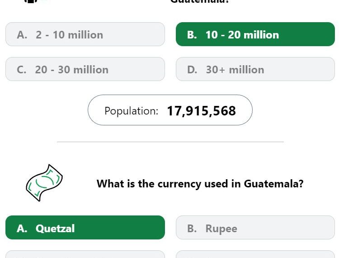Choose Quetzal as the currency answer

point(85,228)
